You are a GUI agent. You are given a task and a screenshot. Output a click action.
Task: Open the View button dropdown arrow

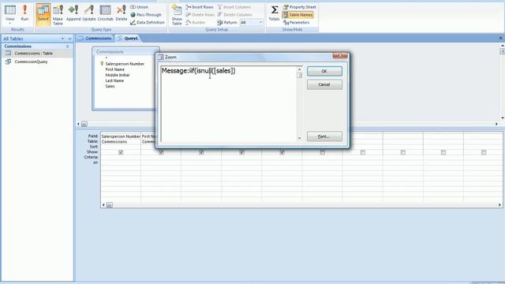point(10,23)
